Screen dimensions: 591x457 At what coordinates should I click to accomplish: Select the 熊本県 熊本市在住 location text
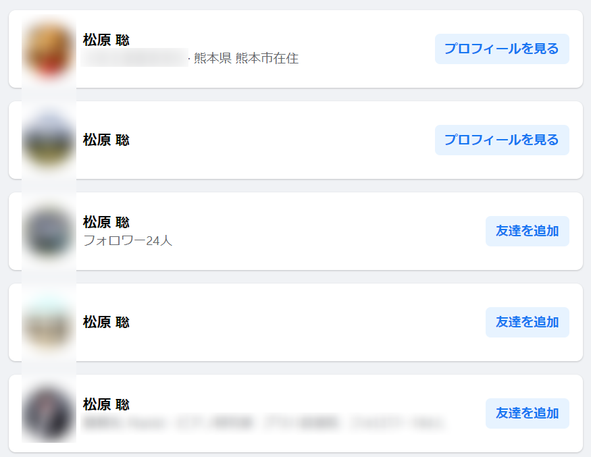246,59
